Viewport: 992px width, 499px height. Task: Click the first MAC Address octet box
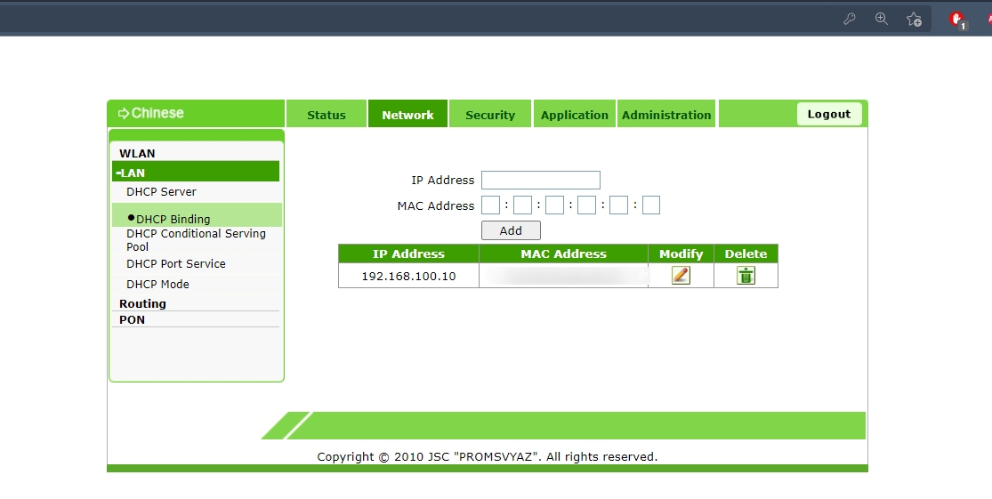(x=491, y=205)
